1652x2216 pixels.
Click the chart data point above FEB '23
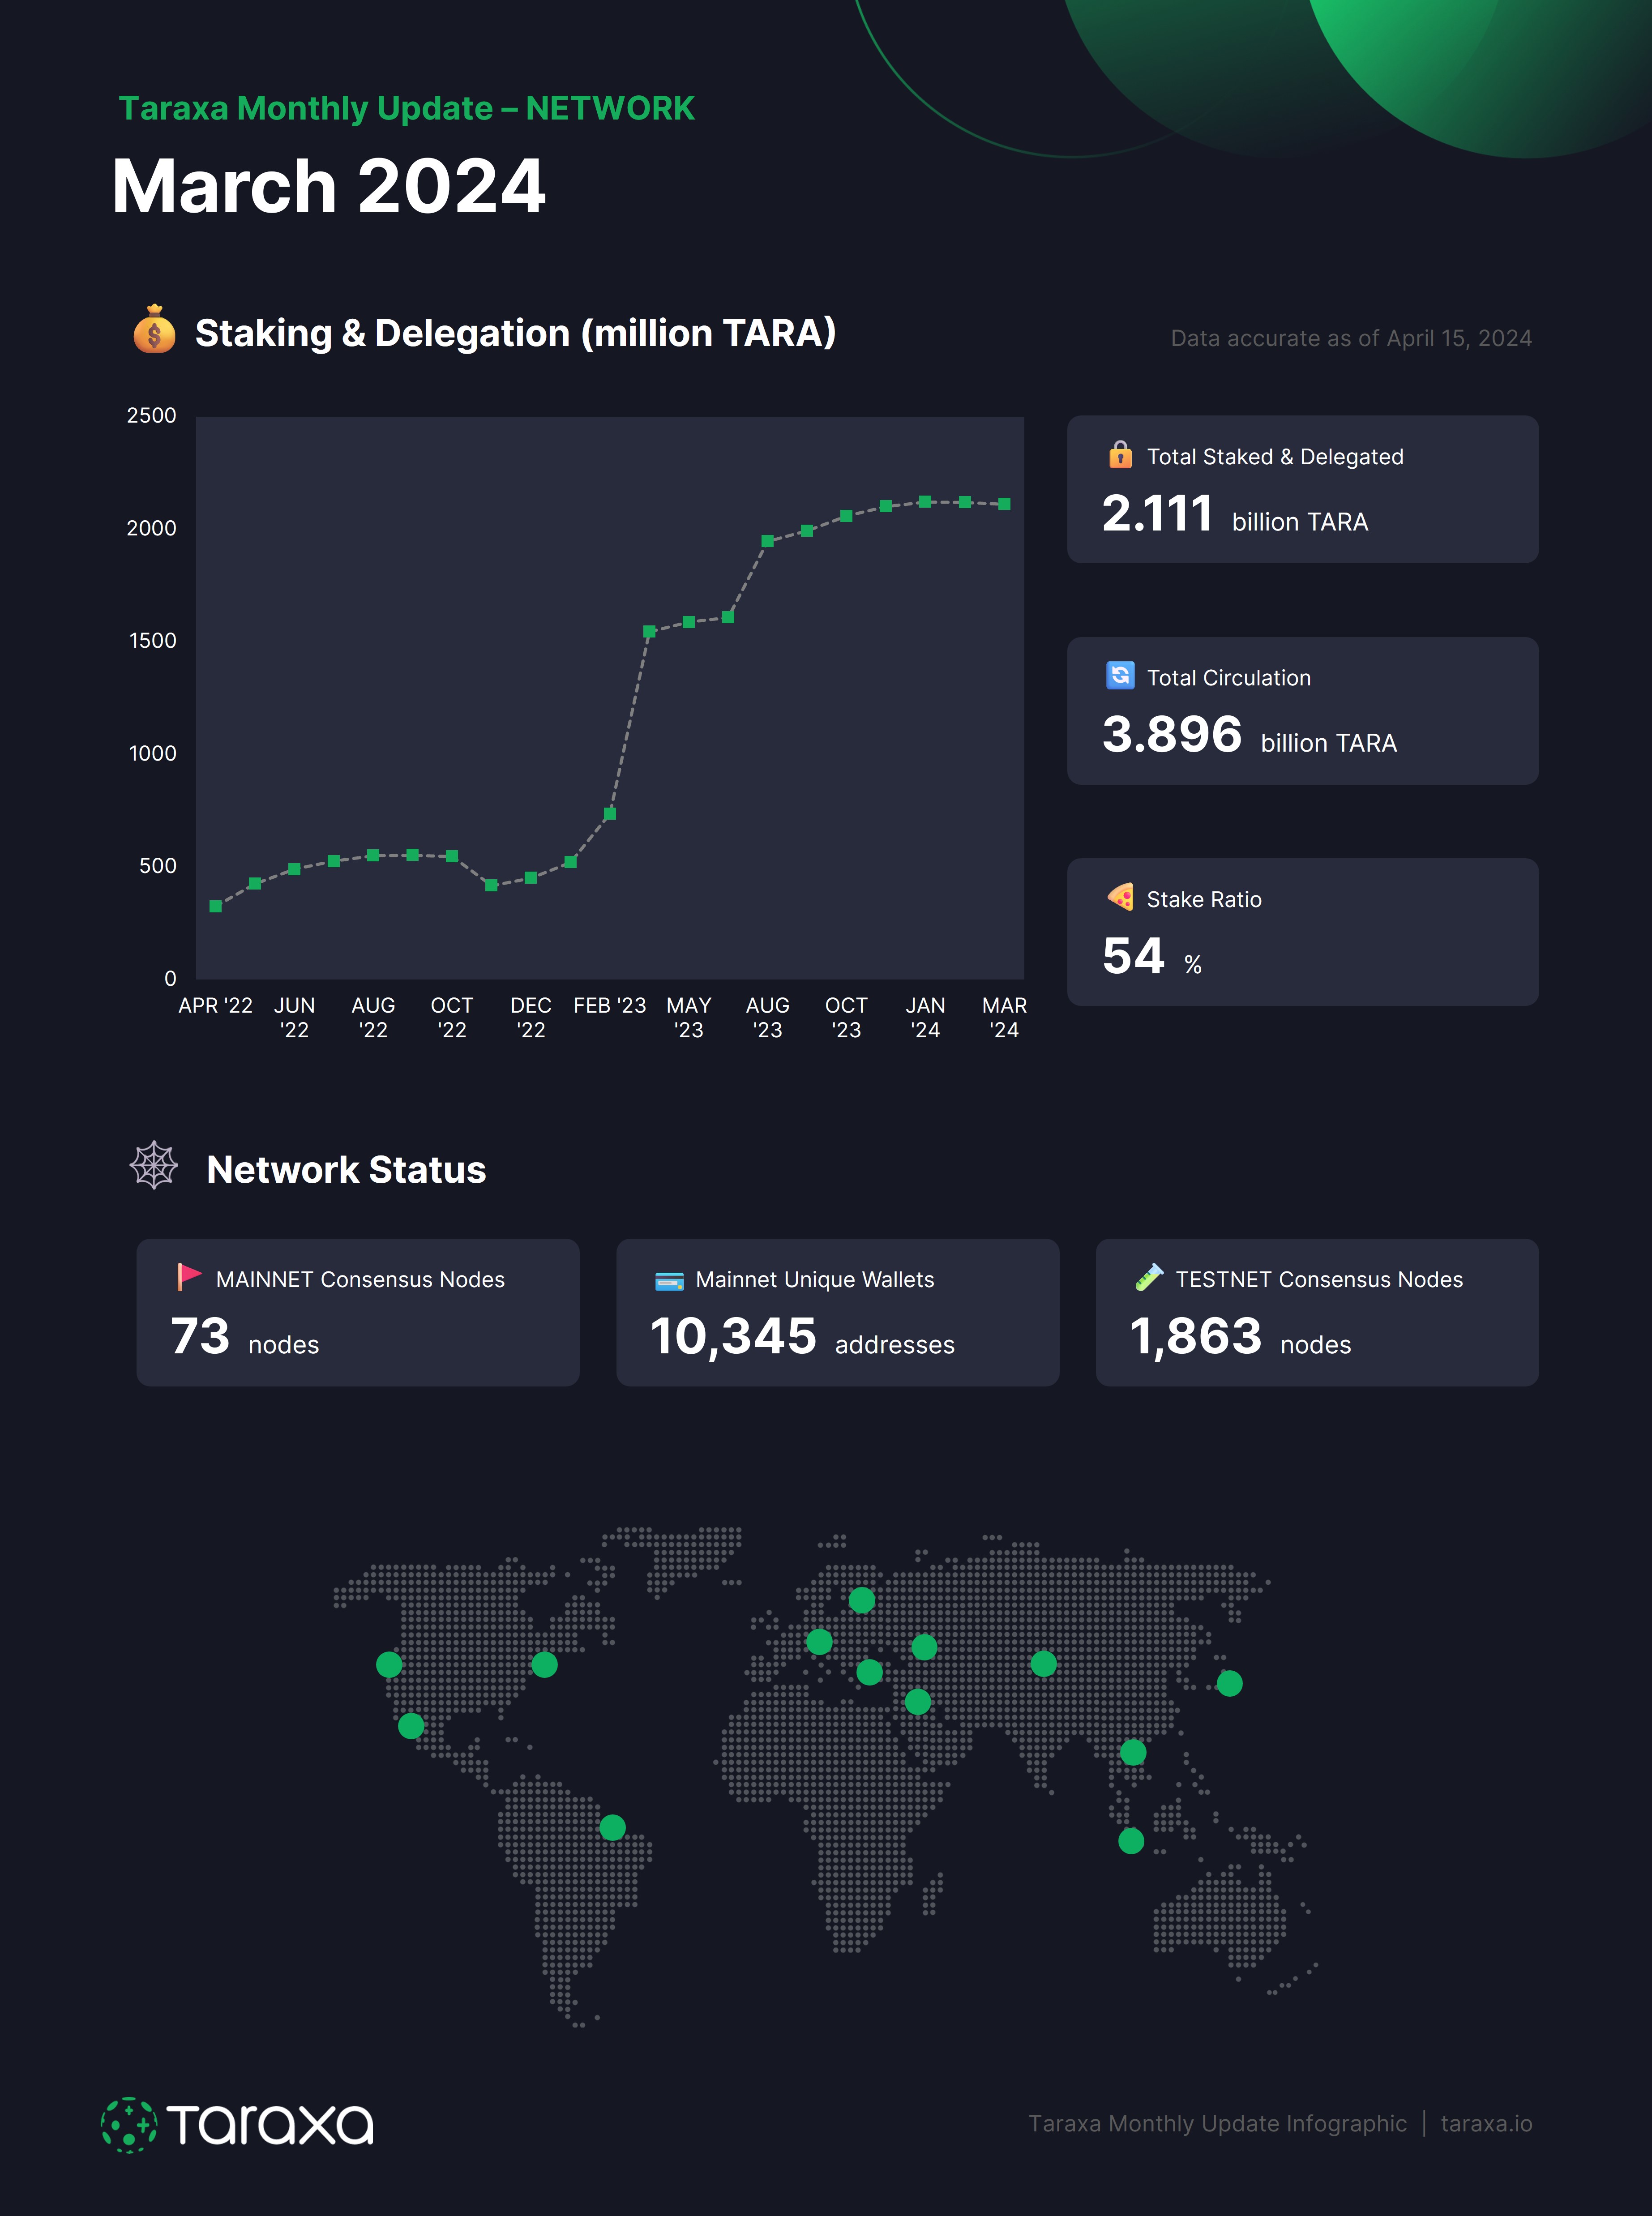pyautogui.click(x=610, y=814)
